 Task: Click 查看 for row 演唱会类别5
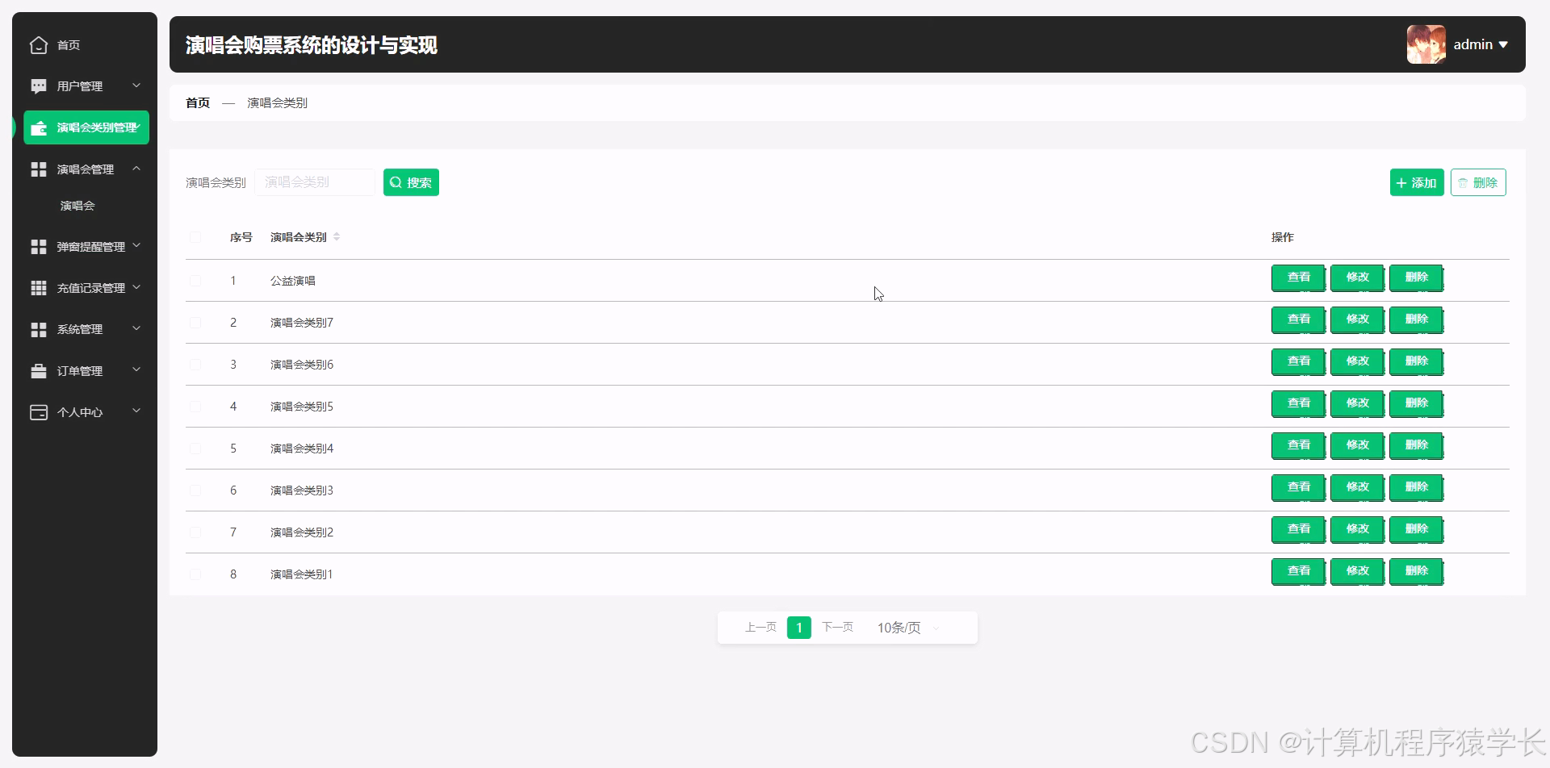pos(1298,403)
